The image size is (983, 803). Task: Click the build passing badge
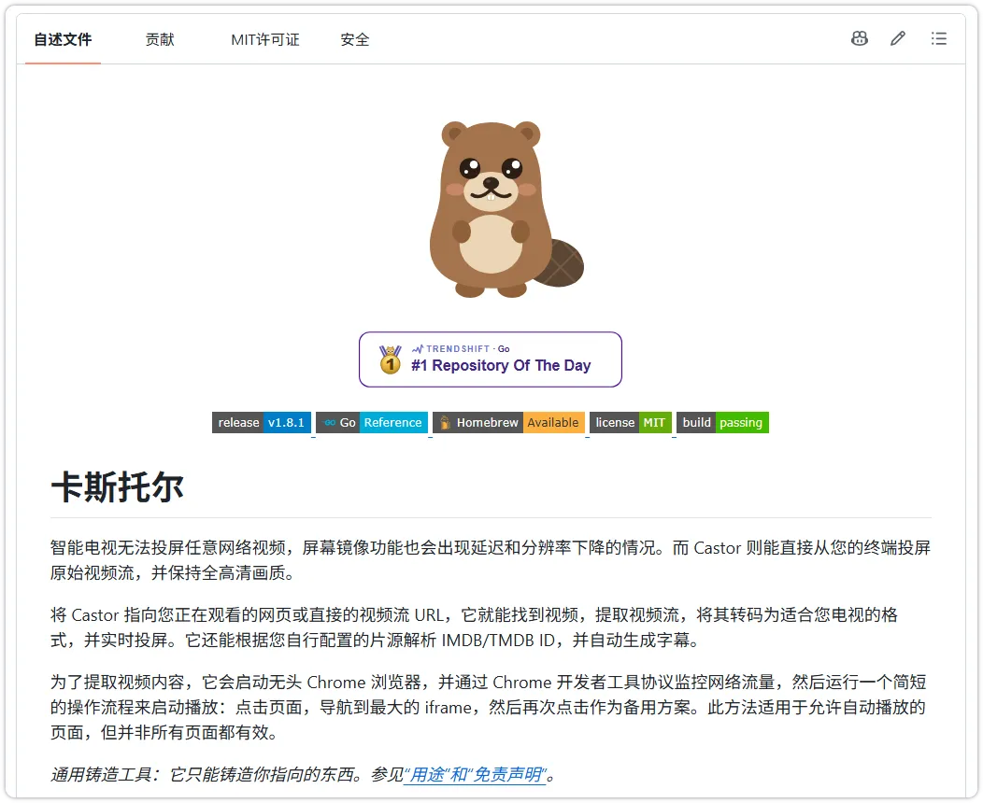point(723,423)
